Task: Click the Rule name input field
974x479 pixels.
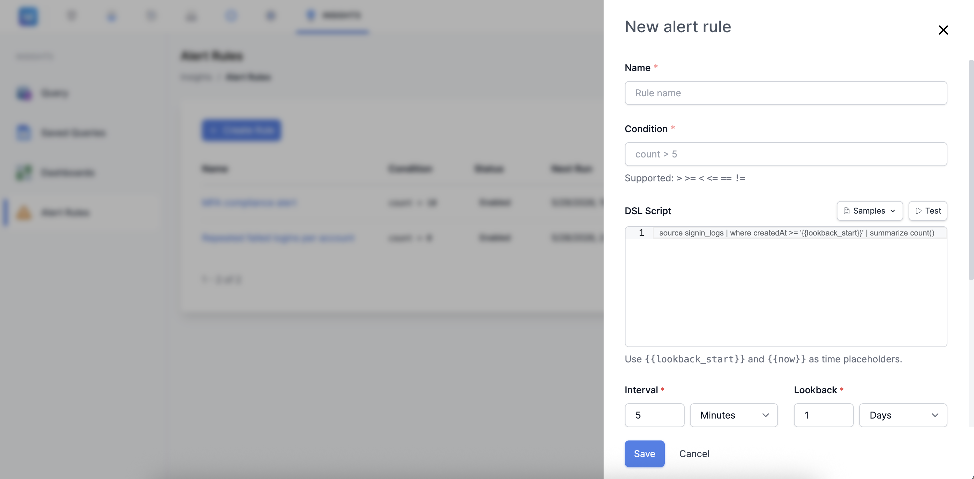Action: (x=786, y=93)
